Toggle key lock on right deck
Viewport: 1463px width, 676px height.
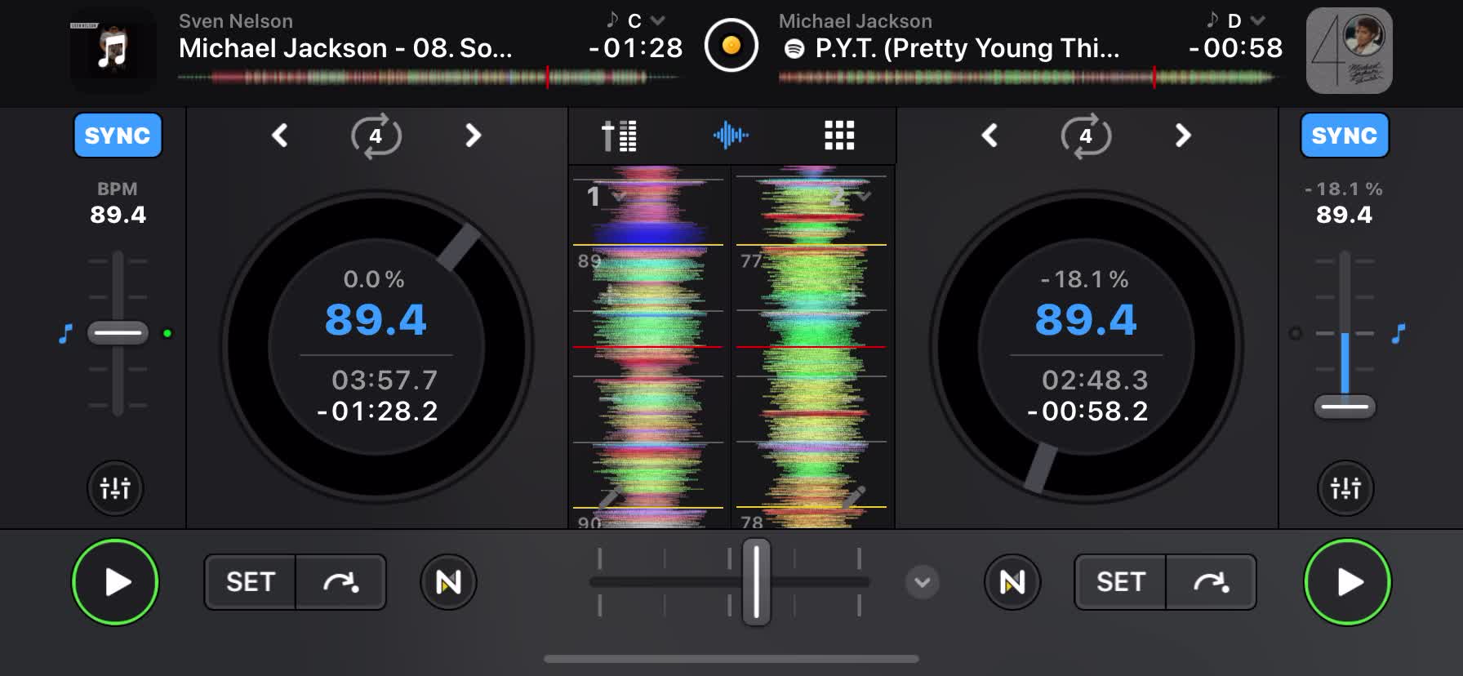[1399, 333]
